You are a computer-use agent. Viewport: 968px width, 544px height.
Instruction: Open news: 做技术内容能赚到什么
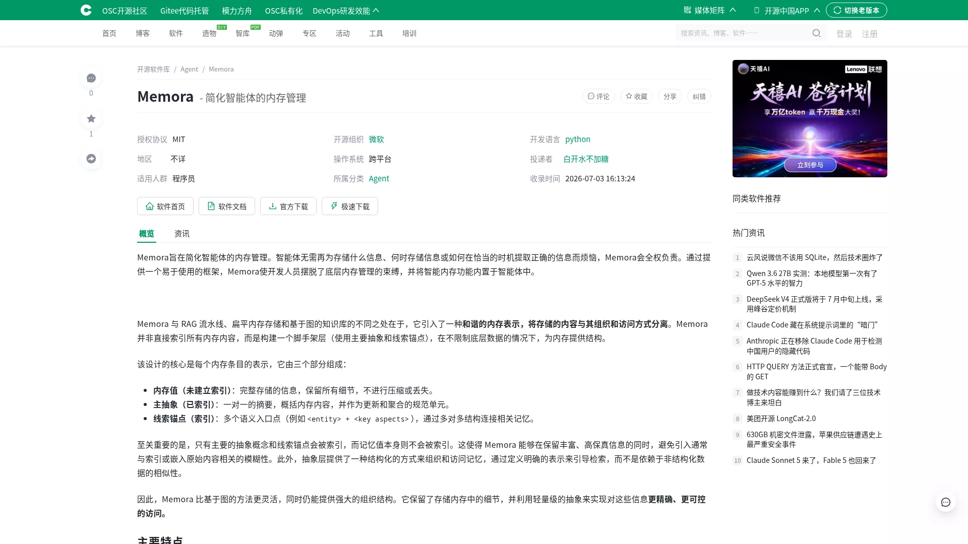tap(813, 397)
